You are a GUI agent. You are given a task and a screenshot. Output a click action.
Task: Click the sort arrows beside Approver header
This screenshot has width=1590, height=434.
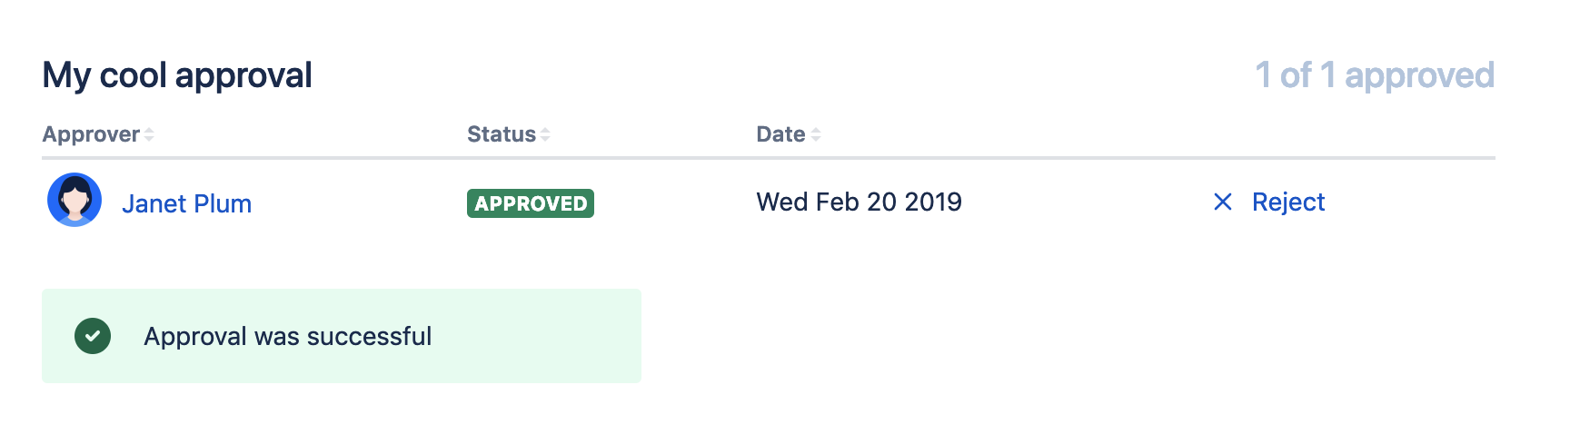pos(149,134)
